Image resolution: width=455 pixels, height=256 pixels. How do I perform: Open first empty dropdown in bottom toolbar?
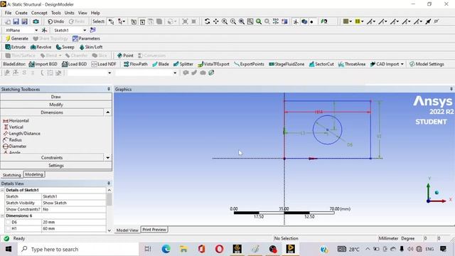point(109,73)
